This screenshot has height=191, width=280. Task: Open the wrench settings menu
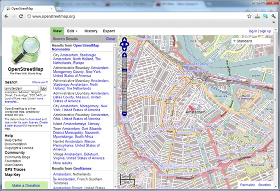click(273, 16)
